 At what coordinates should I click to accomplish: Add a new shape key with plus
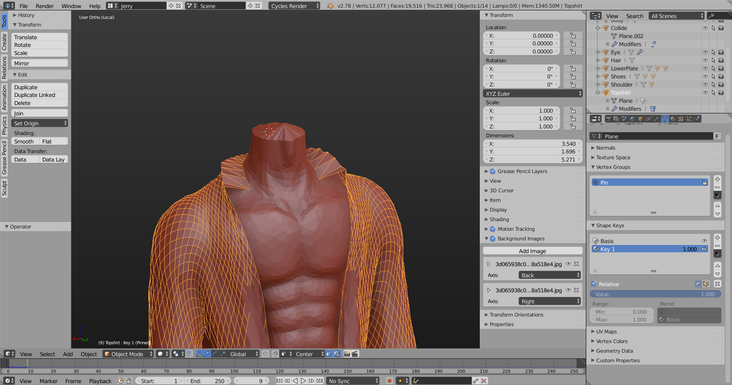pyautogui.click(x=717, y=238)
